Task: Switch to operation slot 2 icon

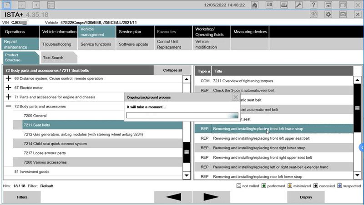Action: click(x=21, y=5)
